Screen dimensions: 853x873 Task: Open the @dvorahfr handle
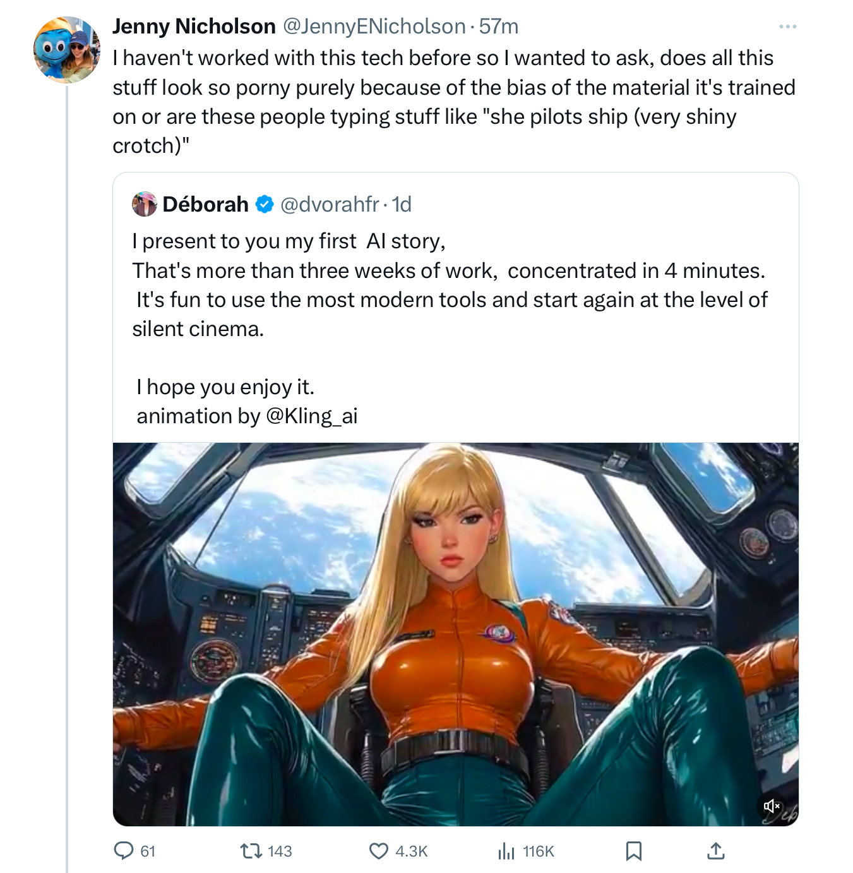329,204
